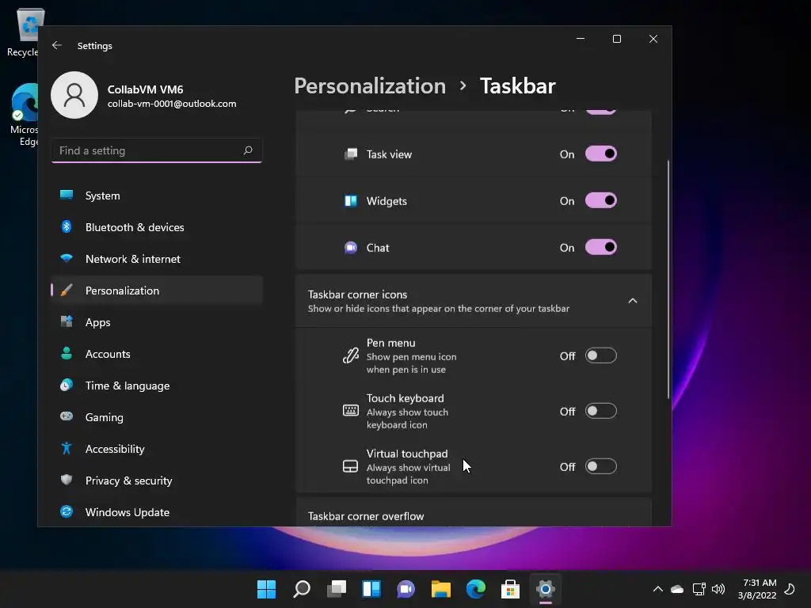The width and height of the screenshot is (811, 608).
Task: Click the search magnifier in Find a setting
Action: 248,150
